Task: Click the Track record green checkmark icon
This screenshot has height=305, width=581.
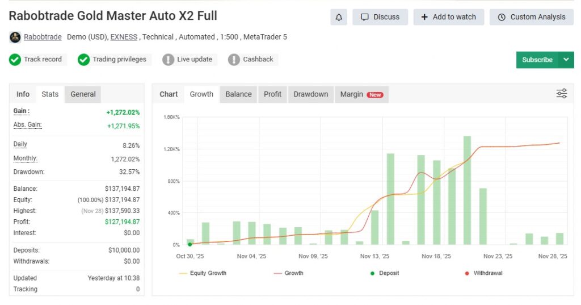Action: (15, 60)
